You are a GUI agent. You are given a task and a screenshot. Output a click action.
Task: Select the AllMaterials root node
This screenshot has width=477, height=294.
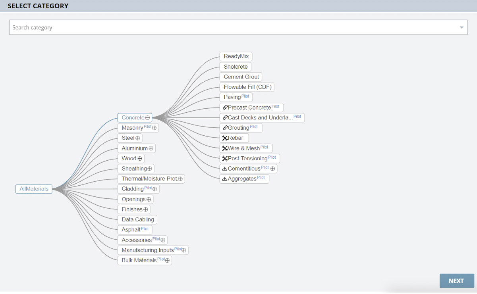coord(34,189)
